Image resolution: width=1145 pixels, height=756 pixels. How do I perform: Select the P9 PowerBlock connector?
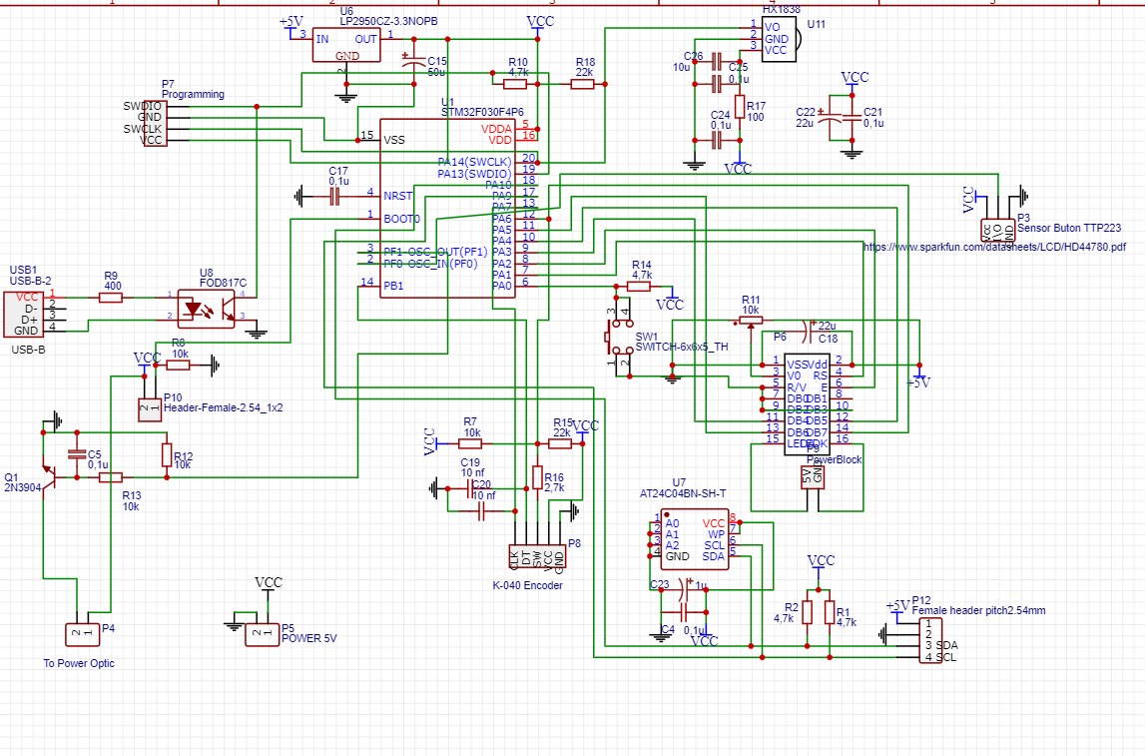pos(814,476)
